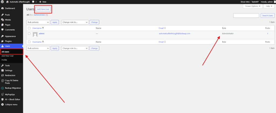Sort users by the Username column header
276x113 pixels.
(x=37, y=28)
